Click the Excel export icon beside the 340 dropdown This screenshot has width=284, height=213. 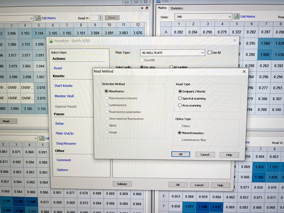click(x=236, y=17)
